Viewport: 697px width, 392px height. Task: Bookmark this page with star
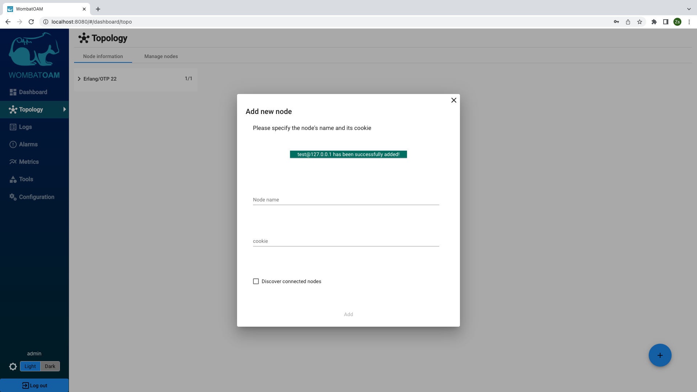pos(640,22)
